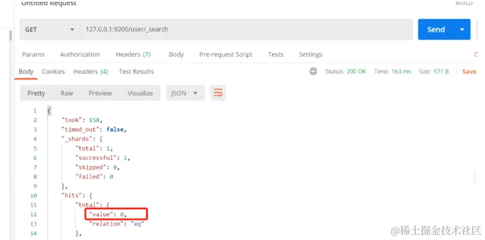Select the Pretty view mode
The width and height of the screenshot is (485, 240).
tap(36, 93)
